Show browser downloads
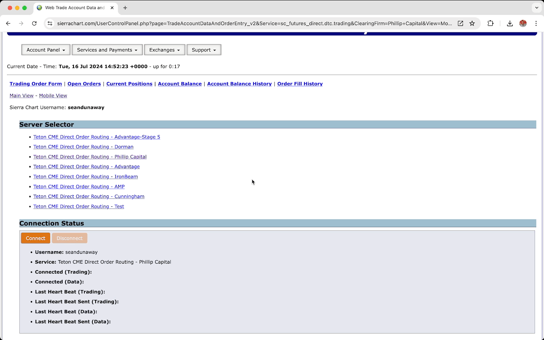 (510, 23)
